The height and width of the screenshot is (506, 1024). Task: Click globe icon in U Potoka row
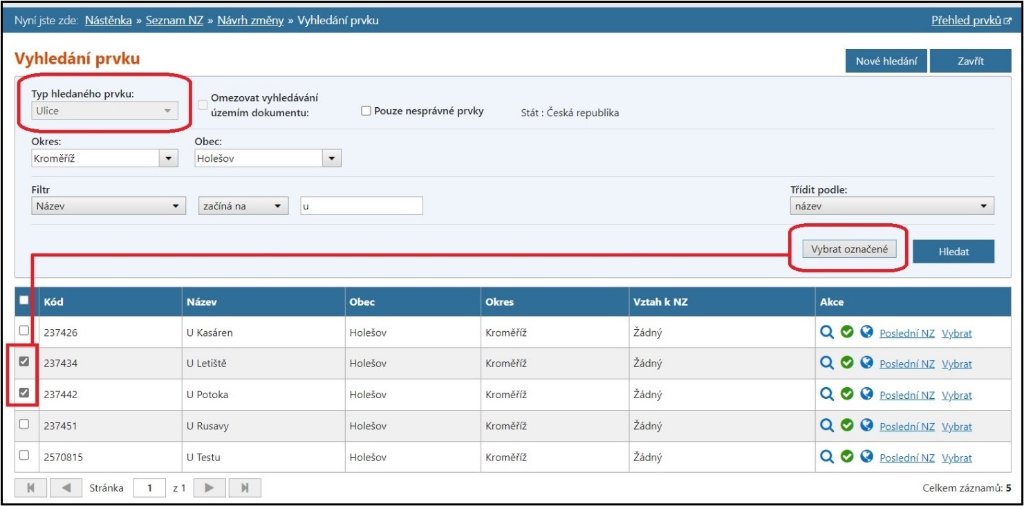pos(866,395)
